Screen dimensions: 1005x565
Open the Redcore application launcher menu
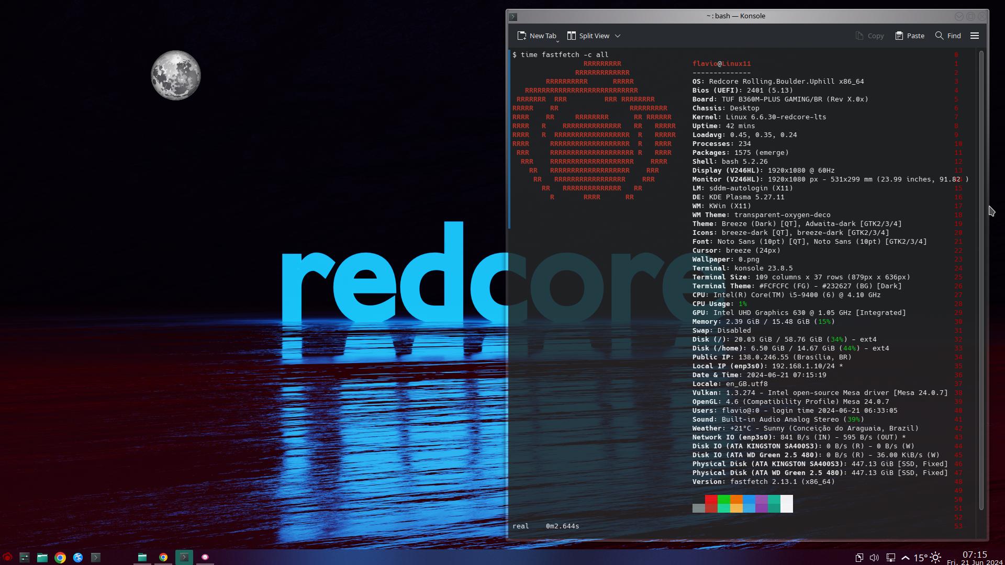pos(7,557)
